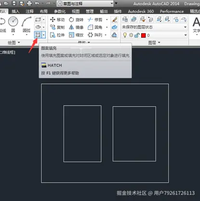The width and height of the screenshot is (200, 201).
Task: Click the Offset icon in Modify panel
Action: click(115, 35)
